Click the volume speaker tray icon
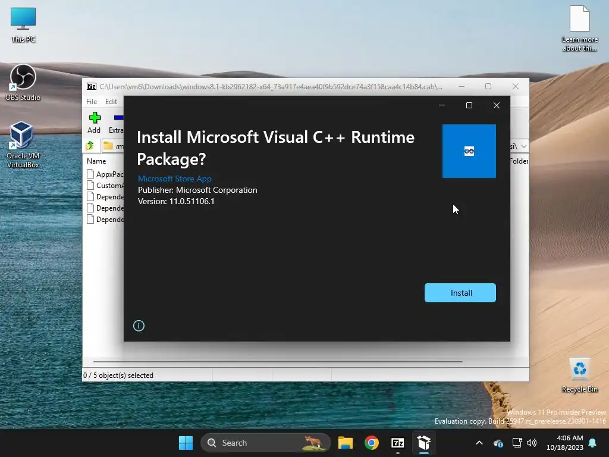 [531, 443]
